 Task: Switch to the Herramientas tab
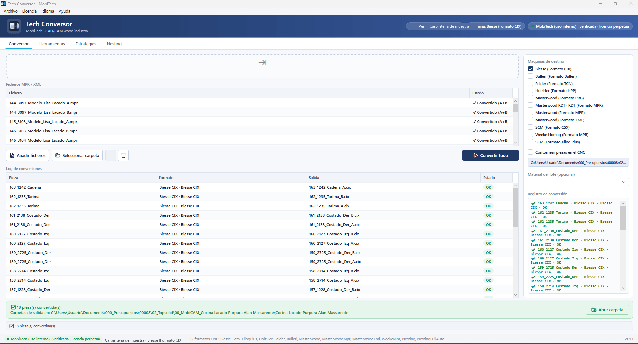pyautogui.click(x=52, y=44)
